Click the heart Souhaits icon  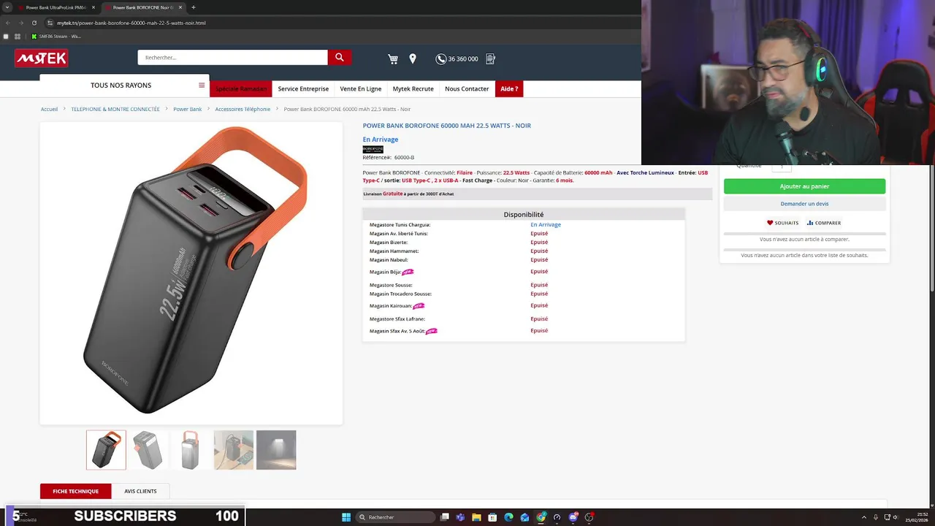tap(770, 223)
